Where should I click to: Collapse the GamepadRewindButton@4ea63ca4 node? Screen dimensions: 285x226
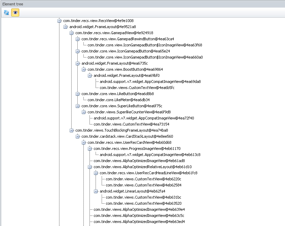point(78,39)
